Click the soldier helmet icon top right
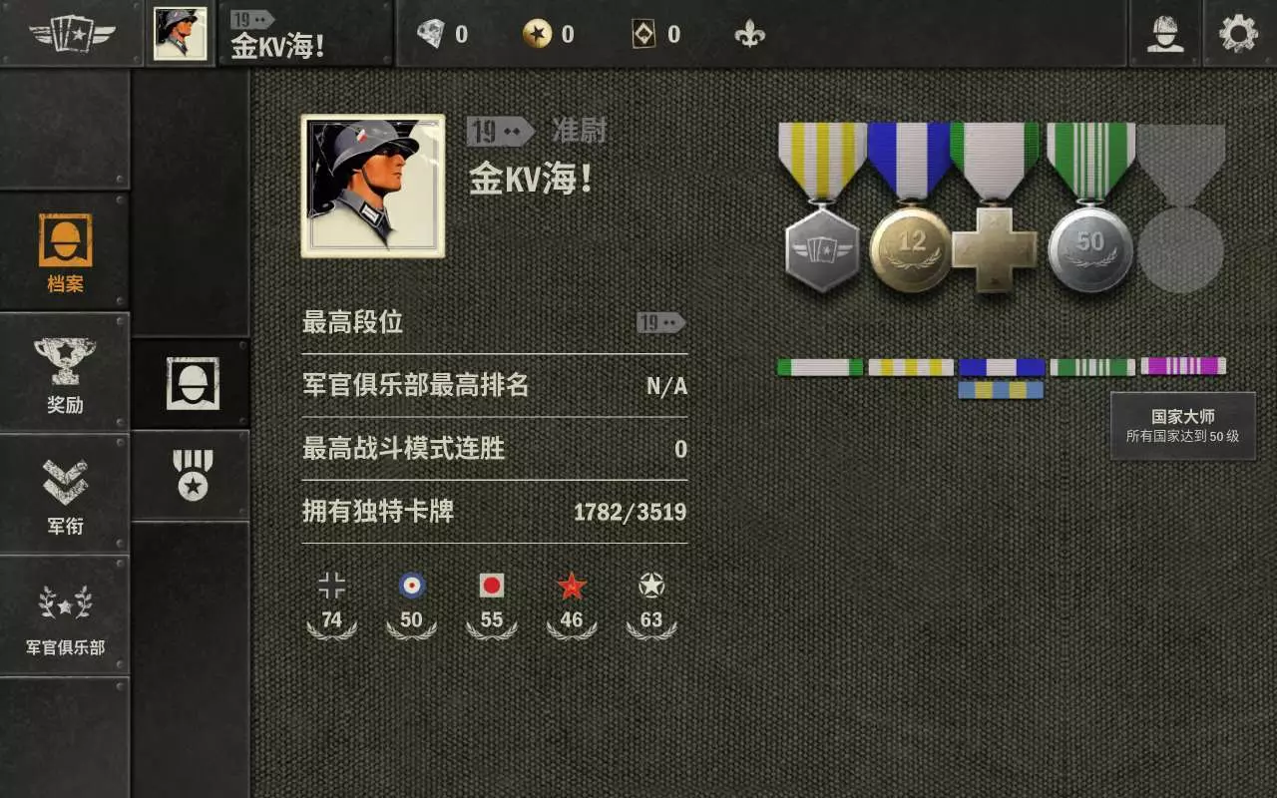This screenshot has height=798, width=1277. coord(1165,34)
